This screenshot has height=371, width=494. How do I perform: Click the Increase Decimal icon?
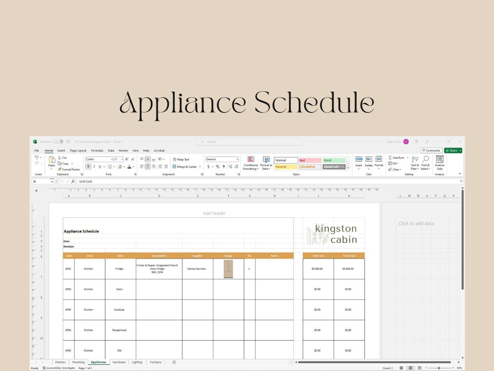pos(230,167)
